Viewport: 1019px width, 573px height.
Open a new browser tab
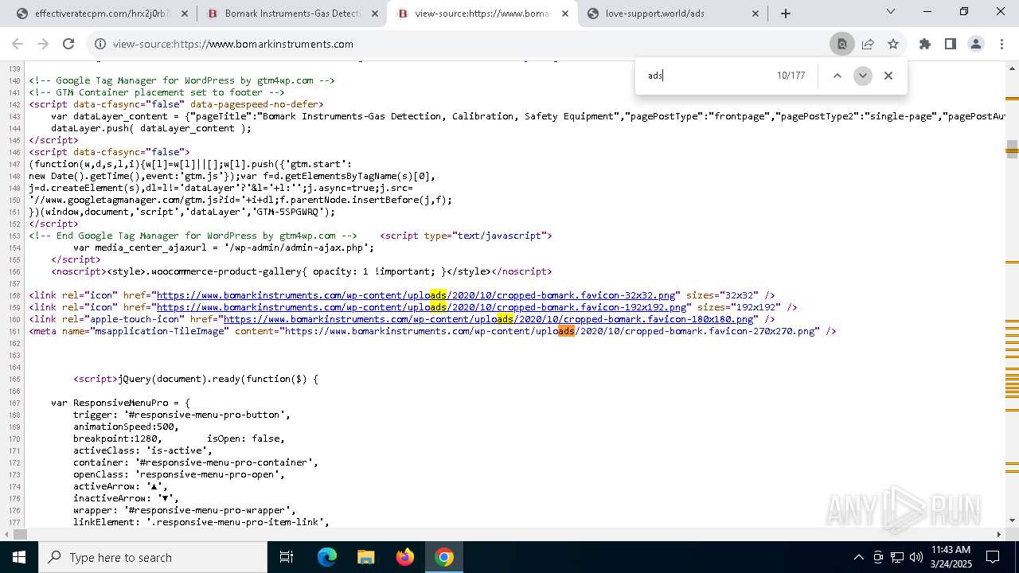point(786,14)
